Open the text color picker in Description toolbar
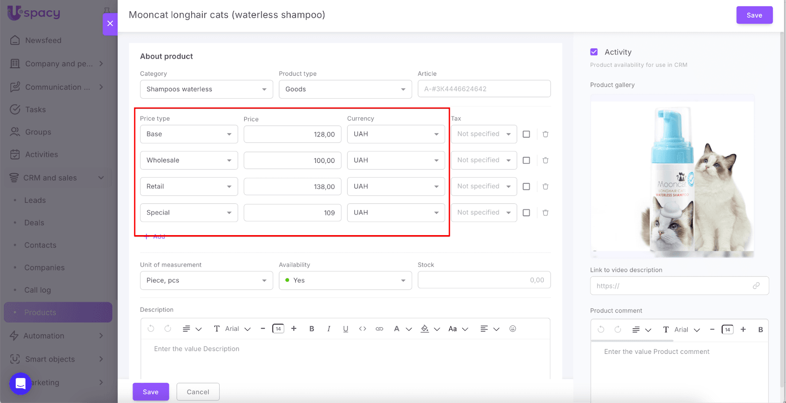The width and height of the screenshot is (786, 403). click(x=397, y=329)
